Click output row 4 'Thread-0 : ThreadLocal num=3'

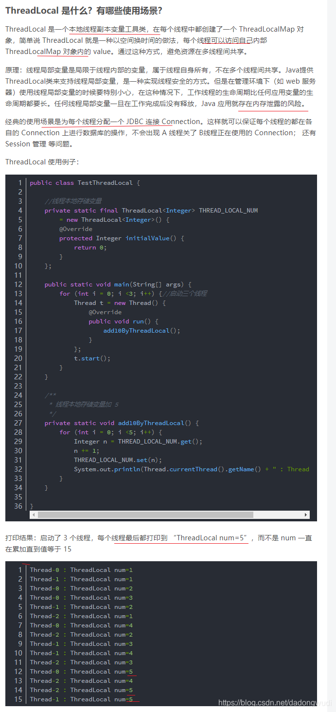click(x=81, y=598)
